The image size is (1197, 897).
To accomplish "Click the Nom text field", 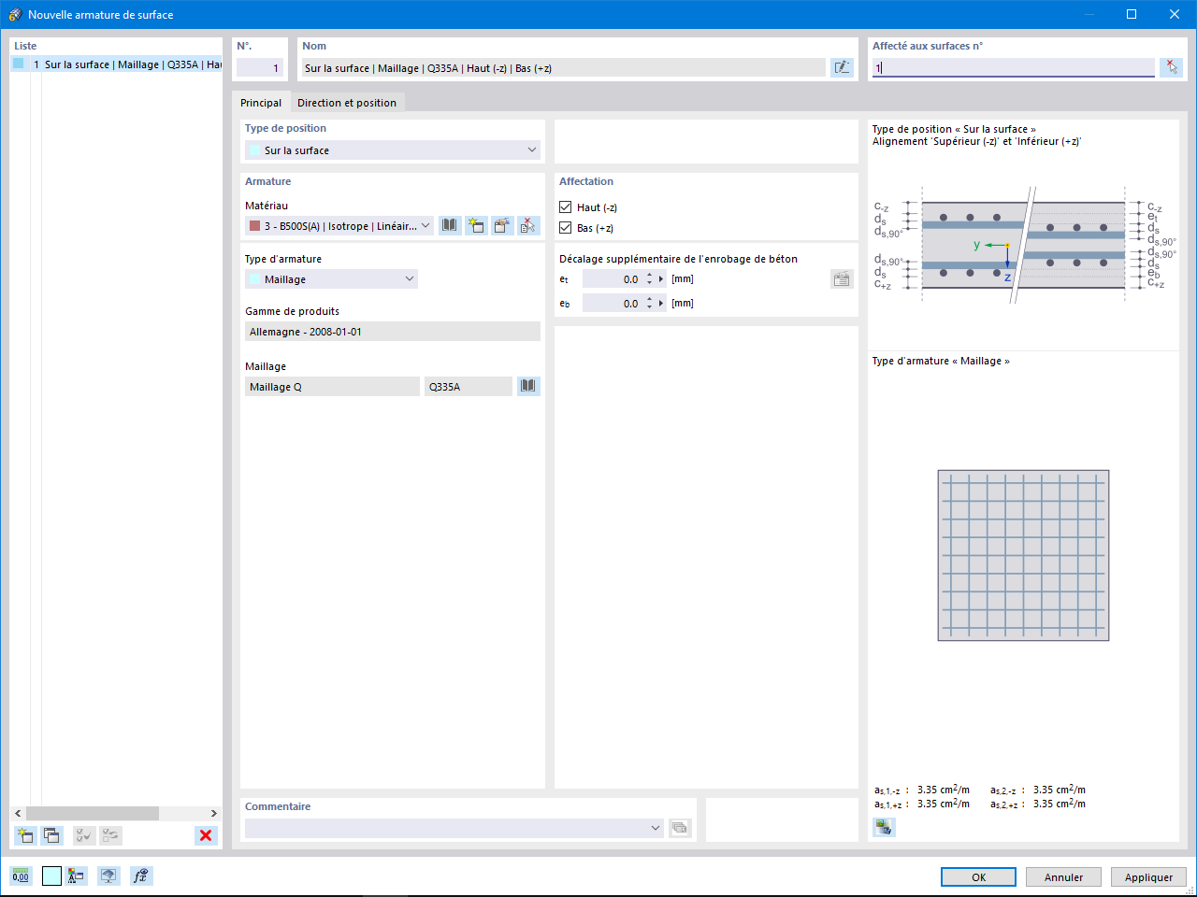I will (x=563, y=67).
